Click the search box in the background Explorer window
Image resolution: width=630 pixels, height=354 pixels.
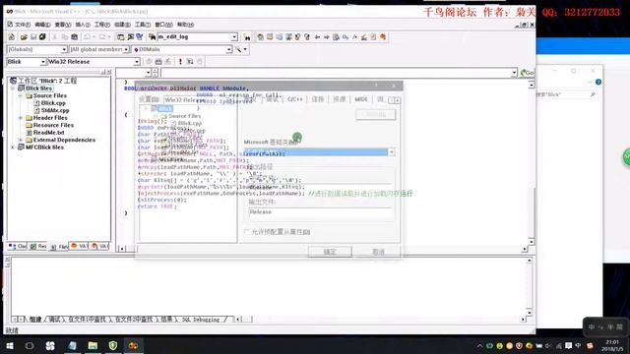coord(566,94)
